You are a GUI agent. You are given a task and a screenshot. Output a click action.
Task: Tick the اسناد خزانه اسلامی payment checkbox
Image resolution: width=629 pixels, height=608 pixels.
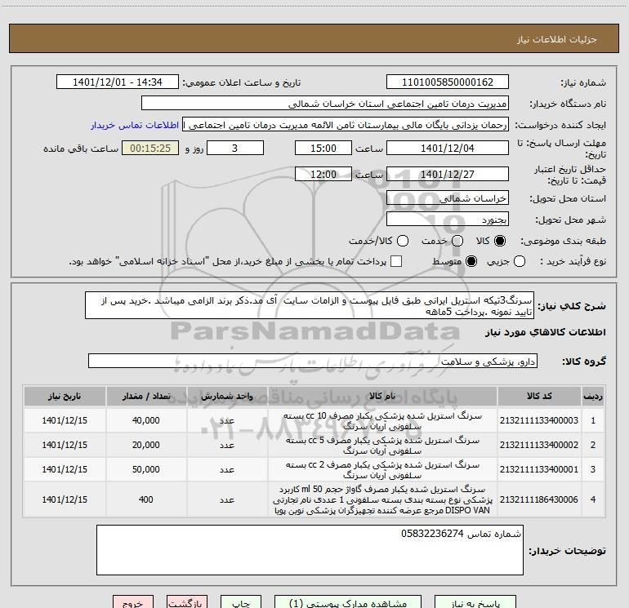pos(396,261)
